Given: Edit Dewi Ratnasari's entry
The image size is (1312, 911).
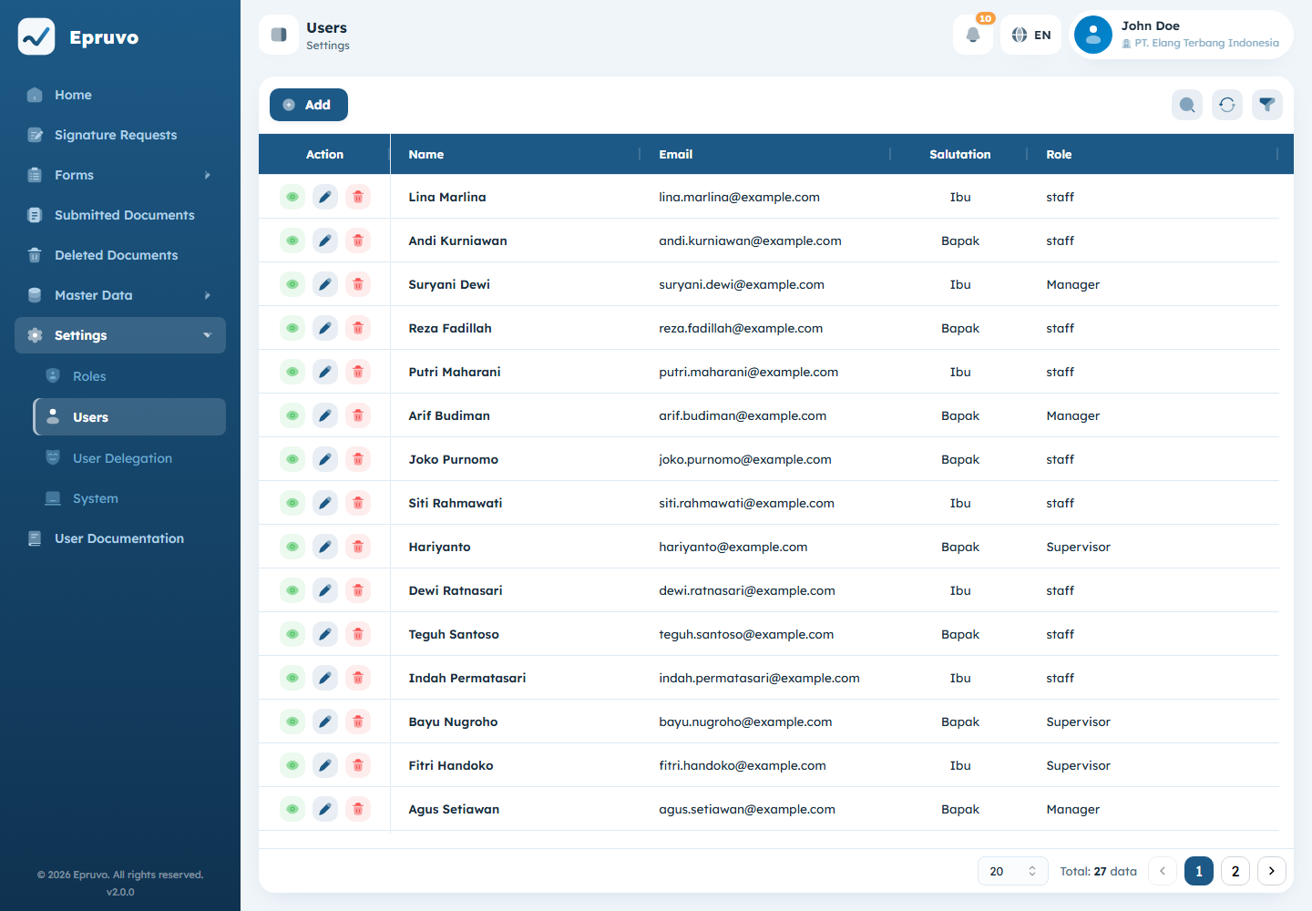Looking at the screenshot, I should click(x=325, y=590).
